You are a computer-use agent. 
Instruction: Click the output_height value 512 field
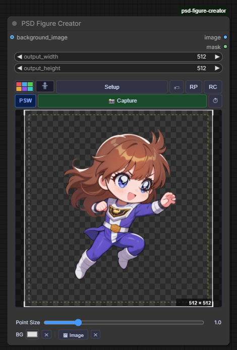pos(201,68)
